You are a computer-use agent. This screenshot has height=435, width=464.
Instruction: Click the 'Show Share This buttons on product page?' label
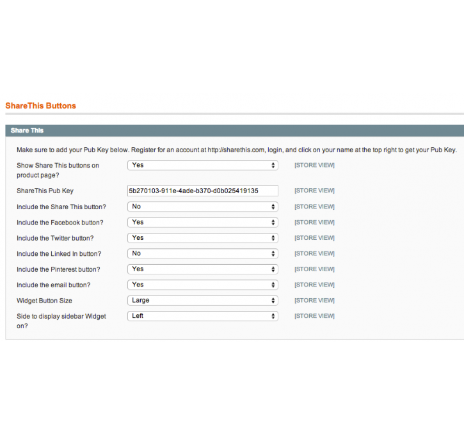[58, 170]
